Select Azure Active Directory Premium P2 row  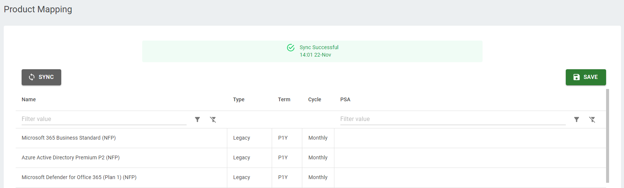pos(311,158)
